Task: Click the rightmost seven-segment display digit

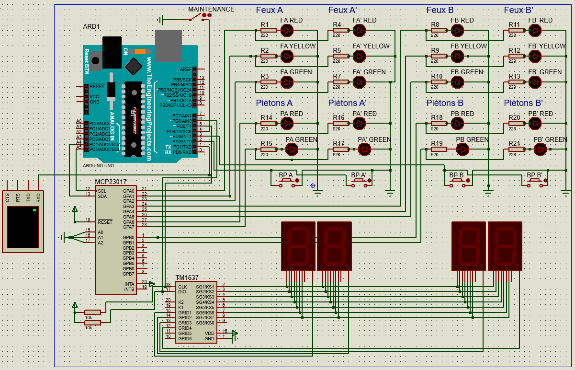Action: click(505, 246)
